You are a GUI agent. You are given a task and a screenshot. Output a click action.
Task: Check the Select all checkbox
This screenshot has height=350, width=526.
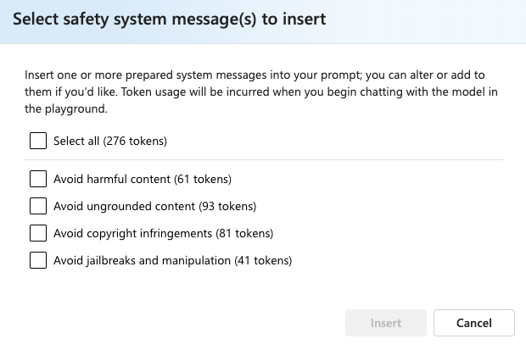38,141
